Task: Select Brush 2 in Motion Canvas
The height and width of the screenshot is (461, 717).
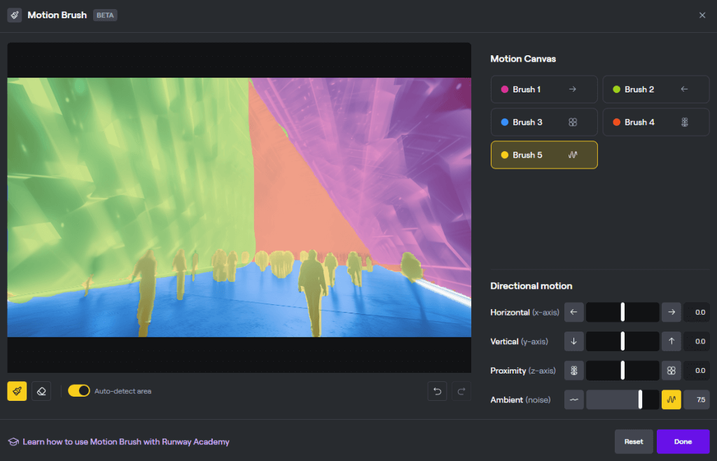Action: click(655, 90)
